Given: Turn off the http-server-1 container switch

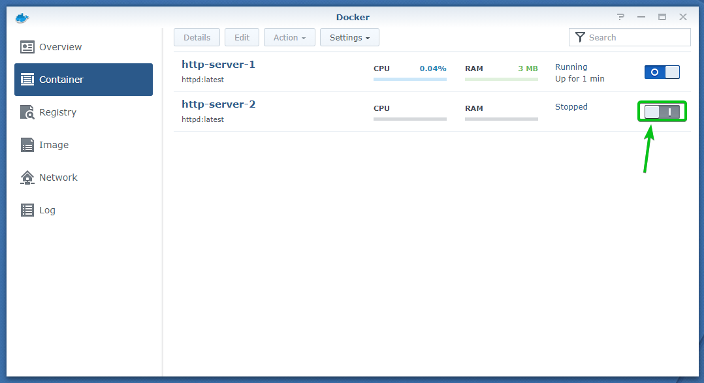Looking at the screenshot, I should coord(662,72).
